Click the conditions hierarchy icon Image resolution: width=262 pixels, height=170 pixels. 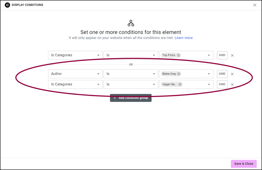[x=131, y=23]
